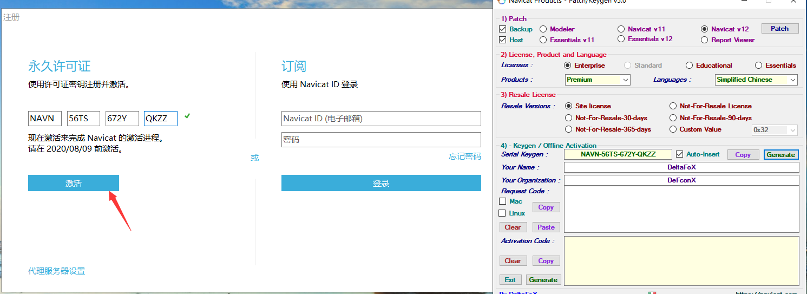Select the Custom Value radio button
The image size is (807, 294).
[x=673, y=129]
